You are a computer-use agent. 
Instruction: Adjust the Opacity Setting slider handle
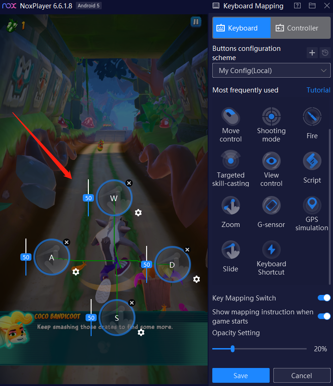[233, 349]
